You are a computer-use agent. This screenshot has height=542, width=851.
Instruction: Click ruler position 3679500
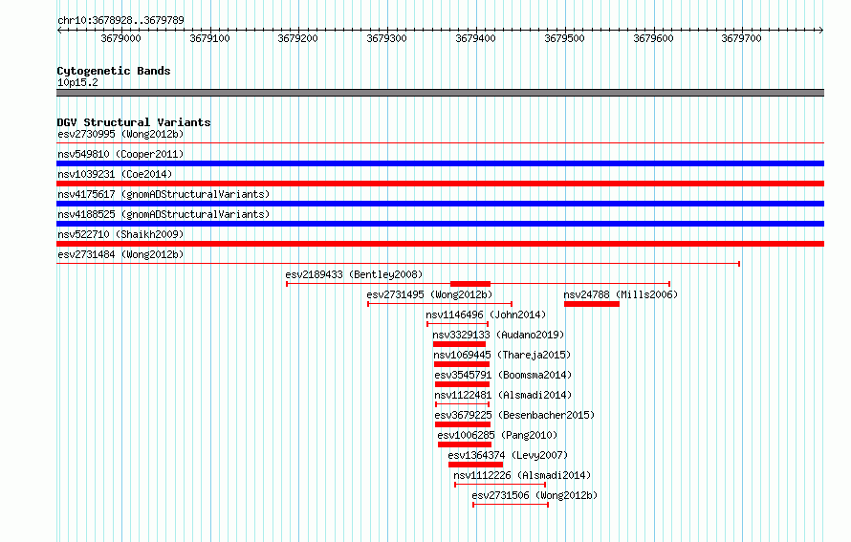(564, 38)
